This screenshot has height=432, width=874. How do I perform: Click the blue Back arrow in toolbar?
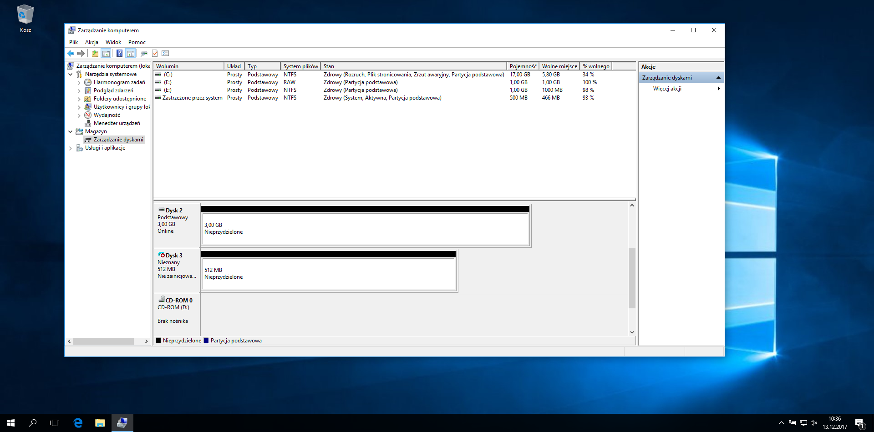(x=71, y=54)
